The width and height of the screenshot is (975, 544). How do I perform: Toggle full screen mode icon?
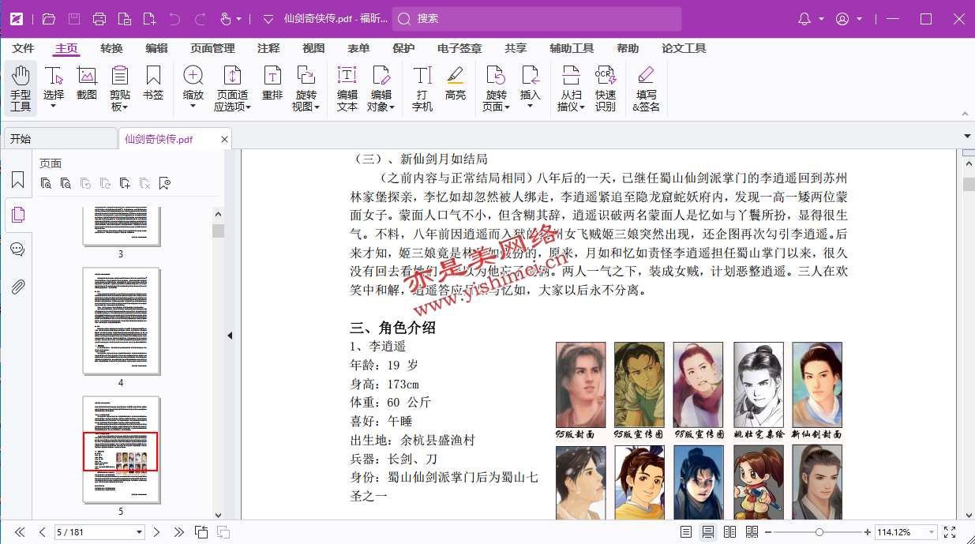(950, 532)
